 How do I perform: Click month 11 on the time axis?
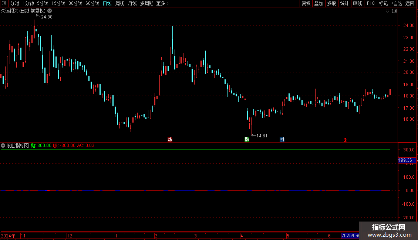(23, 236)
